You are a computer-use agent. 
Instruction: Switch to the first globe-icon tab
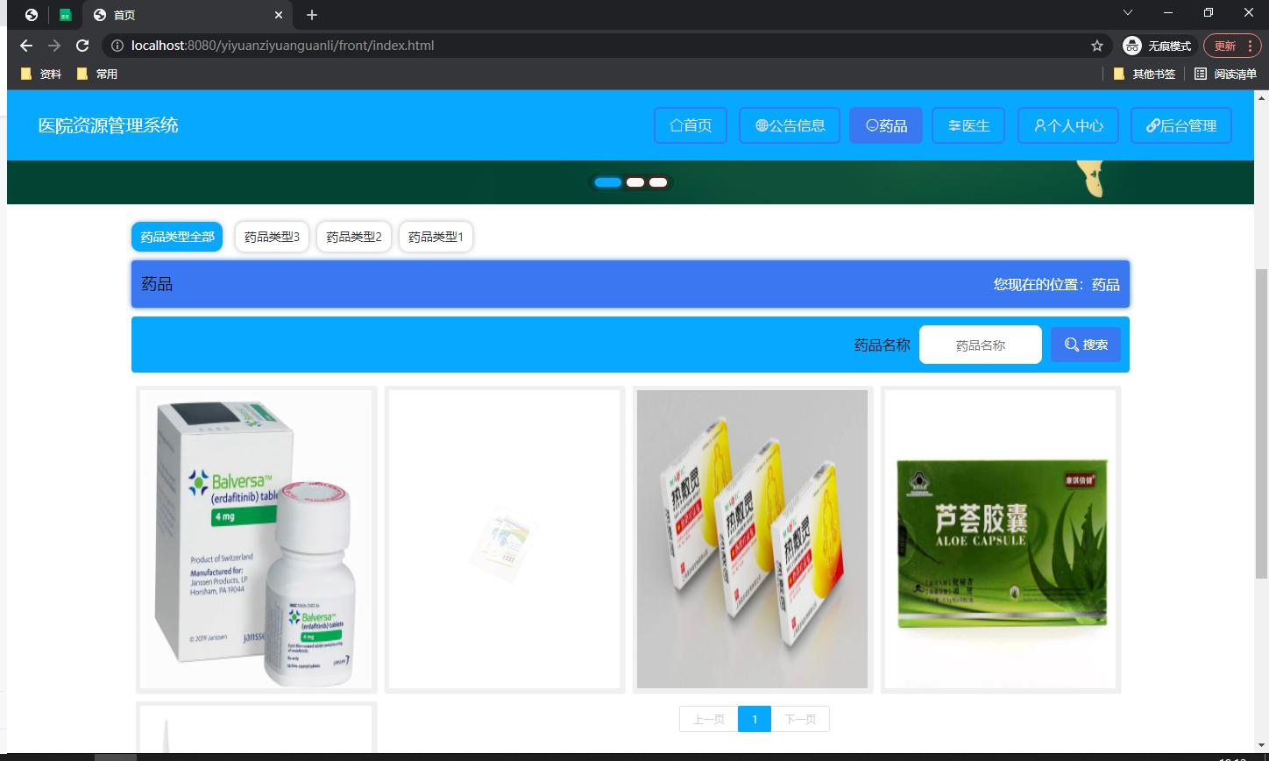point(32,15)
